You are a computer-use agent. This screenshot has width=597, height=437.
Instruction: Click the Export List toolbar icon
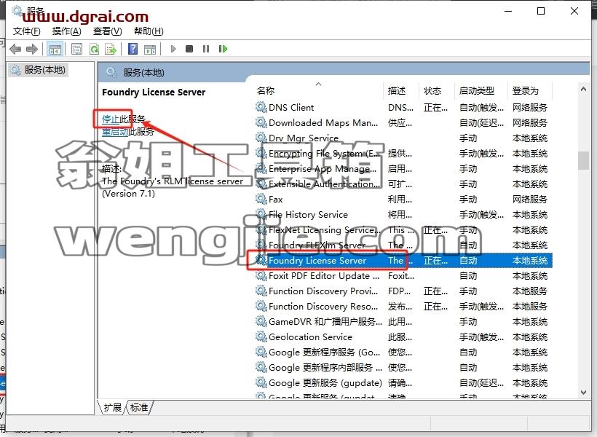tap(111, 49)
